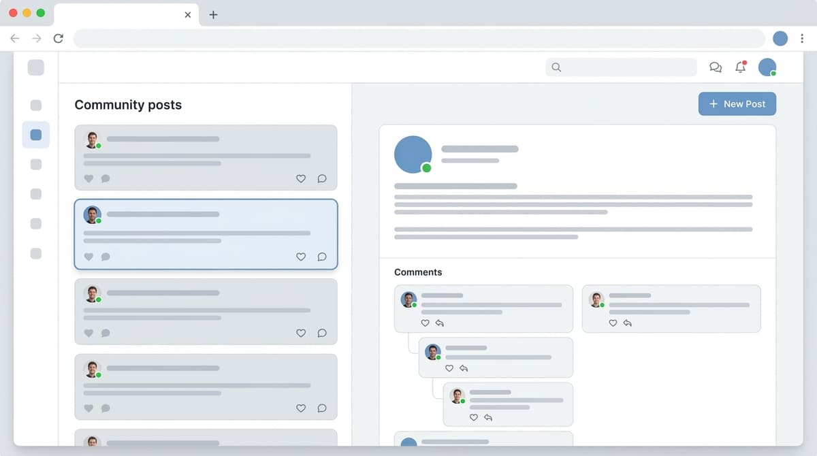Screen dimensions: 817x456
Task: Open the messages chat bubbles icon
Action: pos(716,67)
